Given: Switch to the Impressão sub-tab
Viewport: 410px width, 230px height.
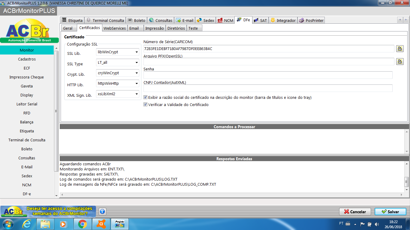Looking at the screenshot, I should (154, 28).
